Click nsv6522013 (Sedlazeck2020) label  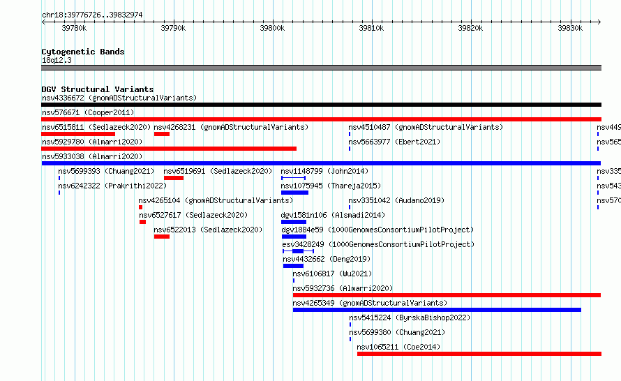pos(208,230)
